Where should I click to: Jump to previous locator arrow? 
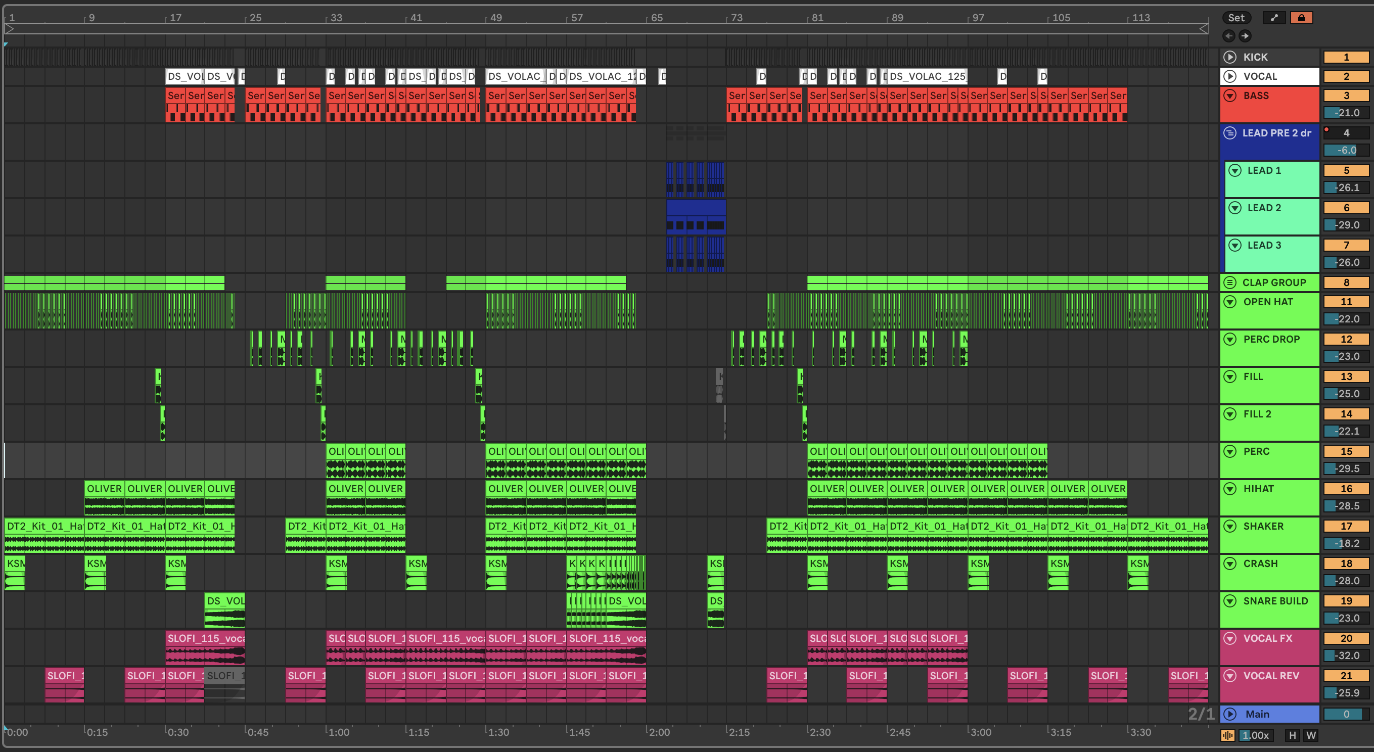coord(1229,36)
